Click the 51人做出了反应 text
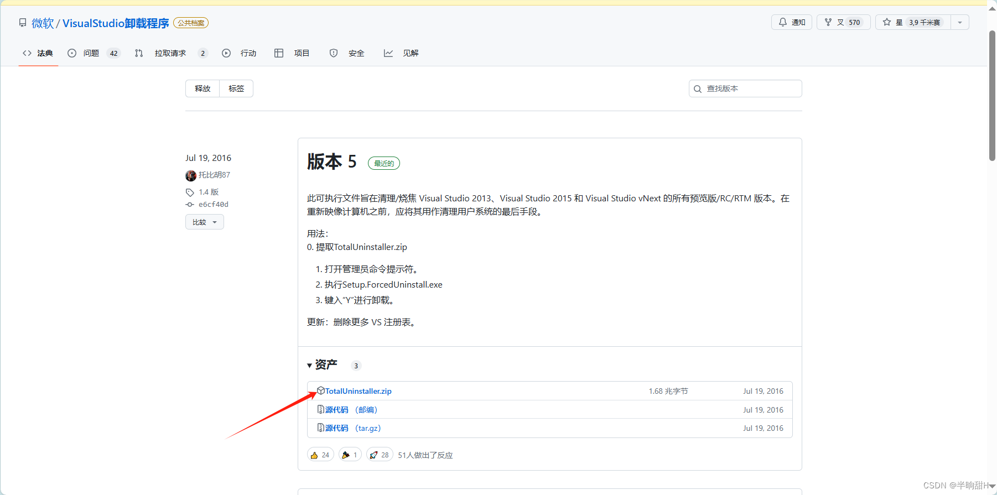997x495 pixels. point(425,455)
